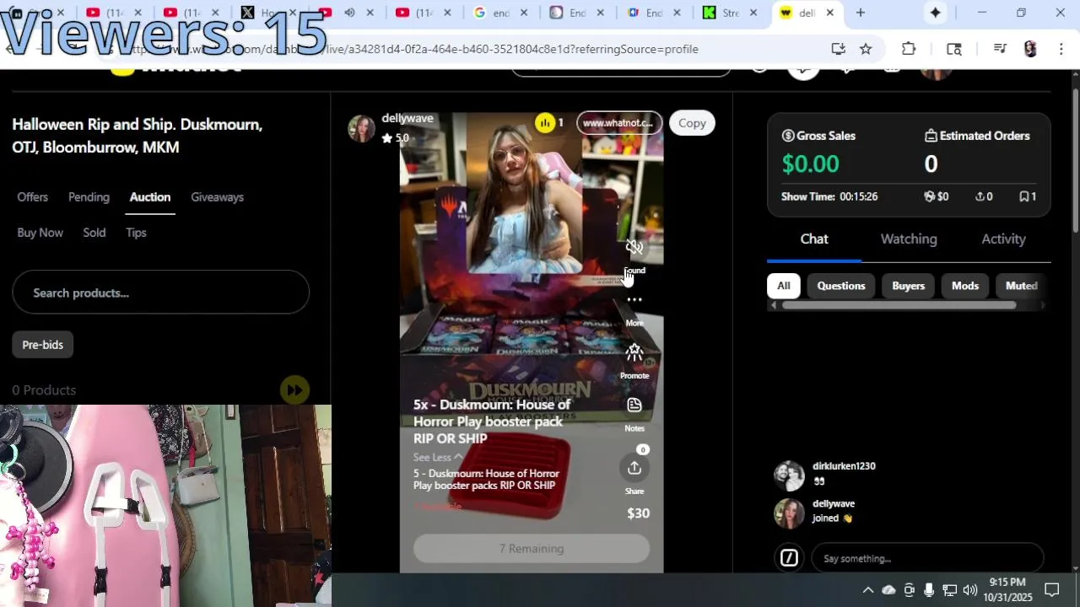Open dellywave host profile avatar on stream
Image resolution: width=1080 pixels, height=607 pixels.
pyautogui.click(x=361, y=128)
